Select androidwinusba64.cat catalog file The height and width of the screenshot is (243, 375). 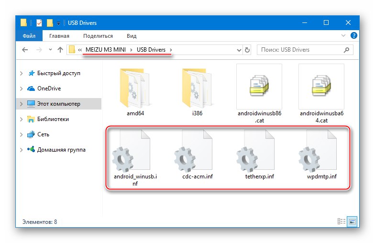click(321, 94)
